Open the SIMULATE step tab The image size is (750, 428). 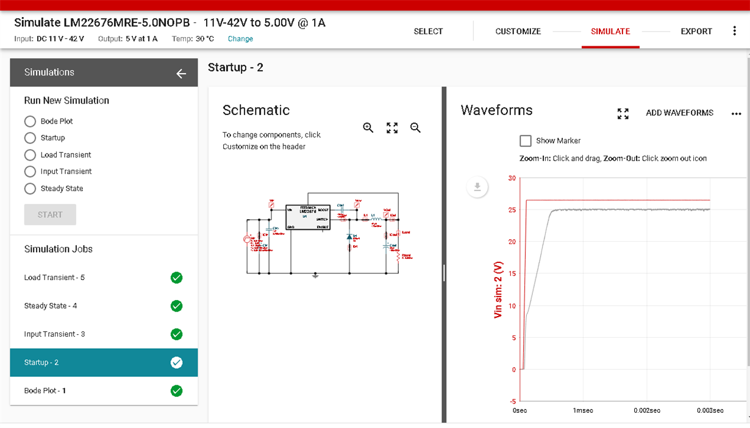coord(610,31)
